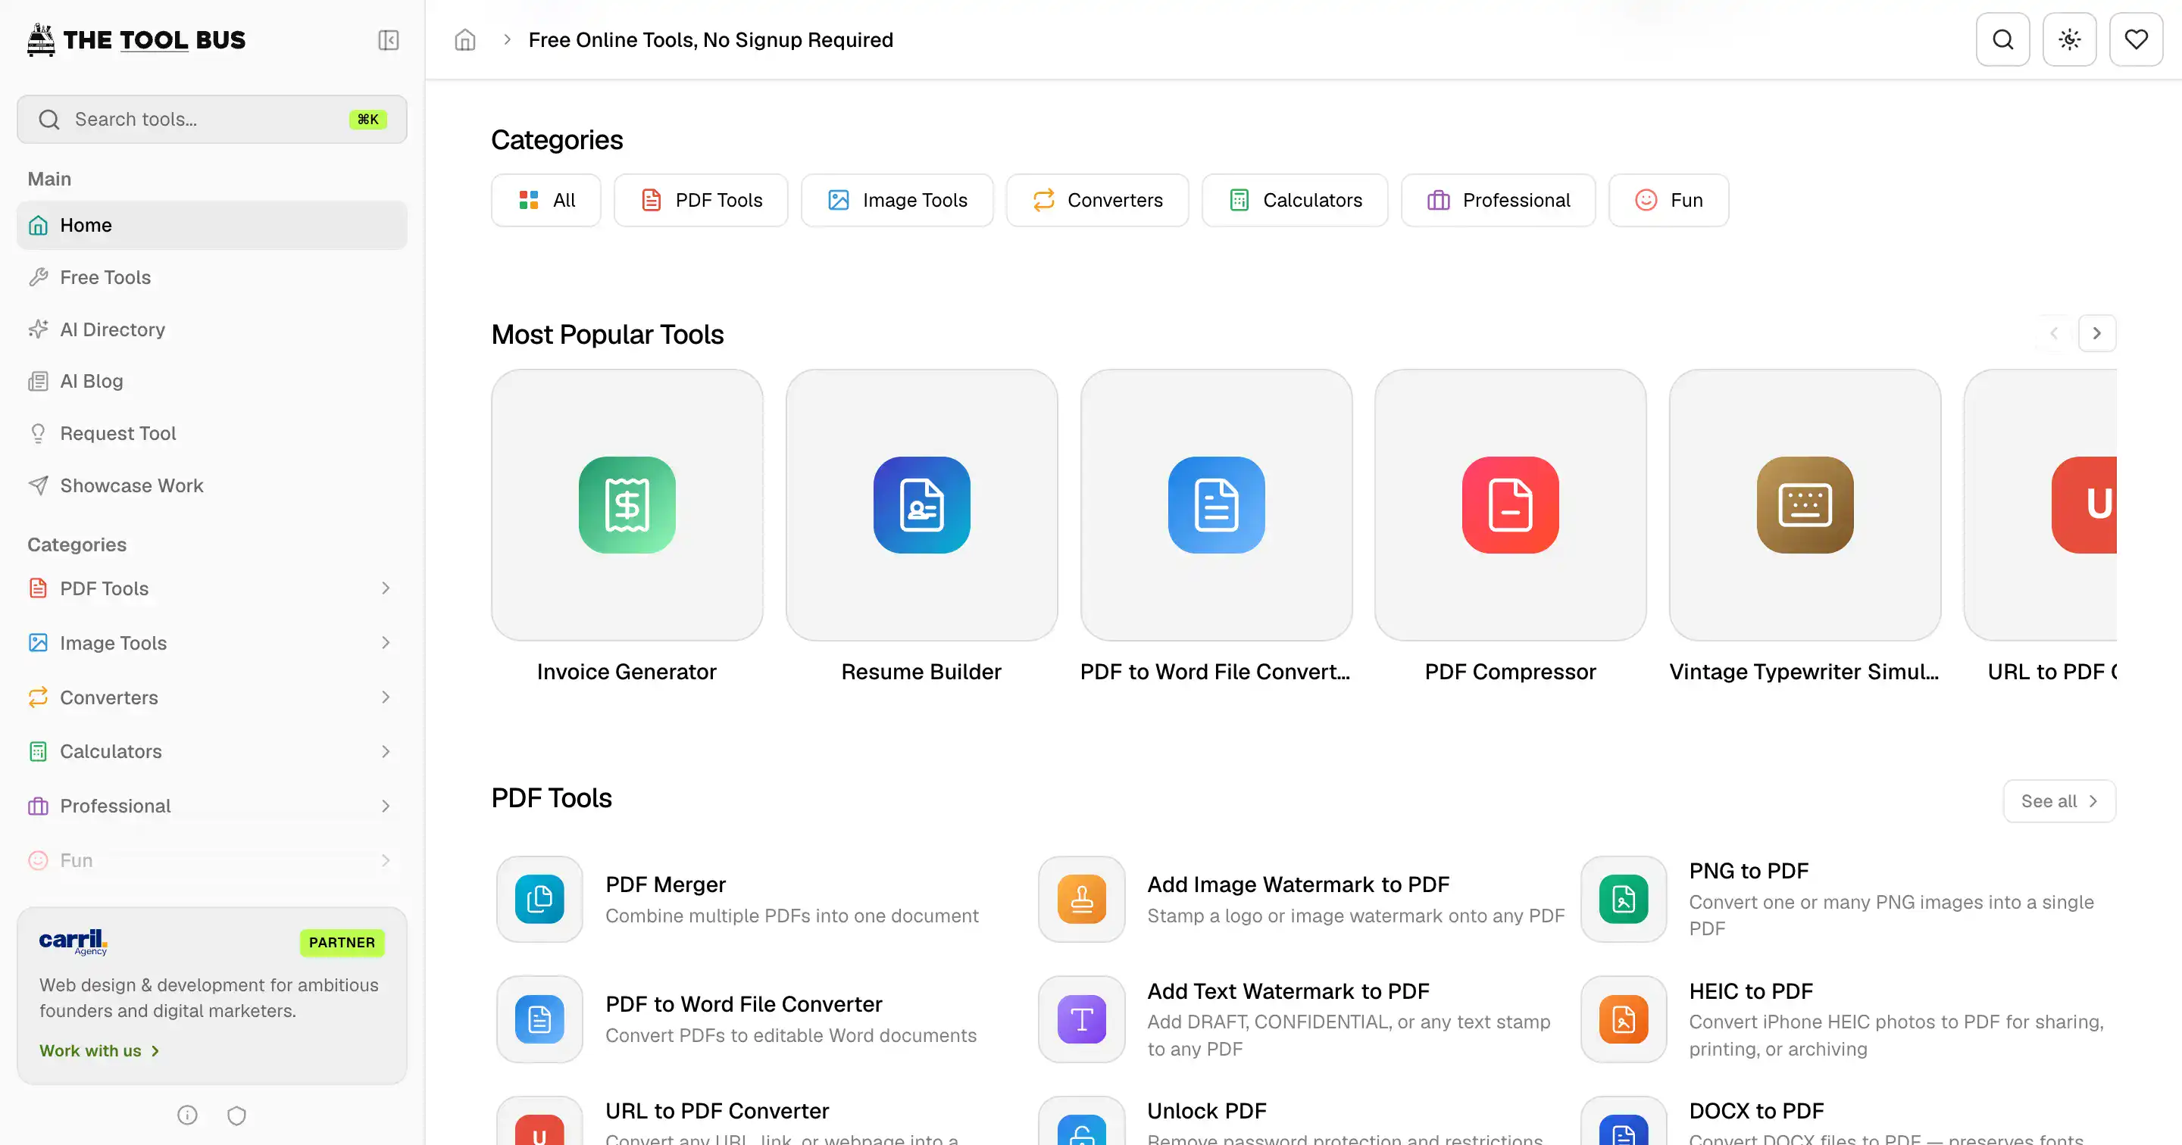Click Calculators icon in sidebar categories

point(38,751)
